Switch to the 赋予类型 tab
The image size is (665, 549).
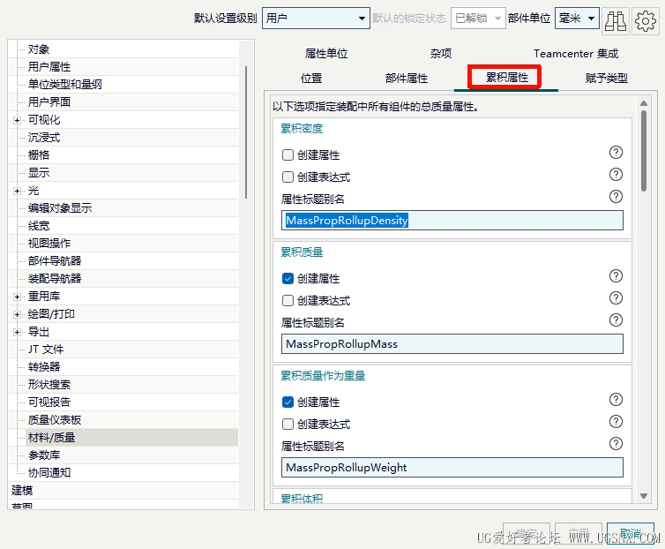coord(606,79)
